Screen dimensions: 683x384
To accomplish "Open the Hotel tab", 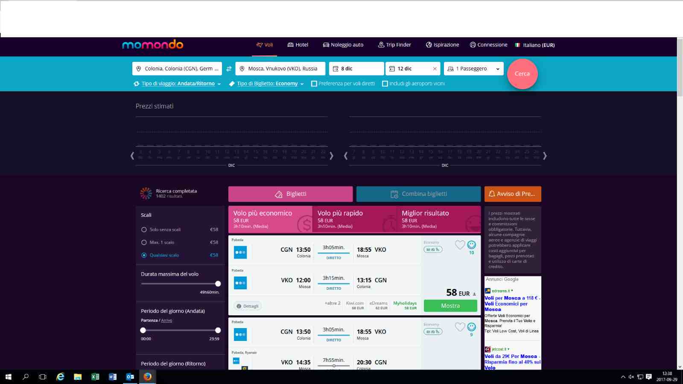I will [298, 45].
